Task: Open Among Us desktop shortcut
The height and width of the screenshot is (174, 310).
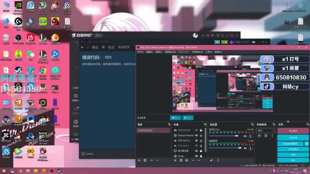Action: coord(55,23)
